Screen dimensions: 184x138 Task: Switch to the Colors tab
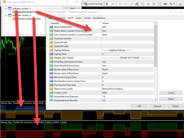tap(78, 18)
